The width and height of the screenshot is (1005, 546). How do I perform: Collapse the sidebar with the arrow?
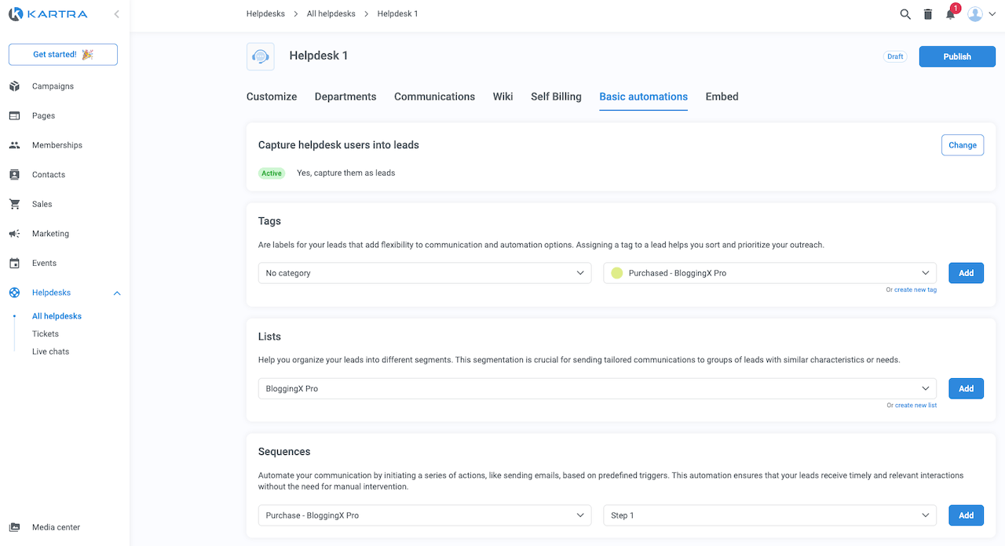tap(116, 14)
